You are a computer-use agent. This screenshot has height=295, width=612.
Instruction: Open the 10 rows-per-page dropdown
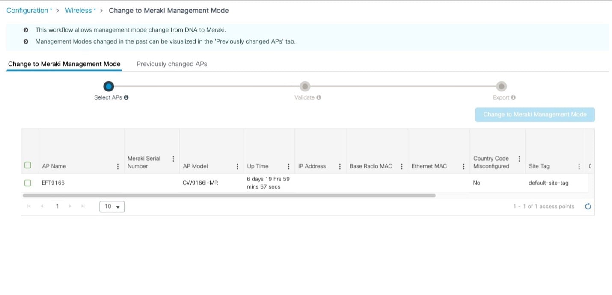click(112, 206)
